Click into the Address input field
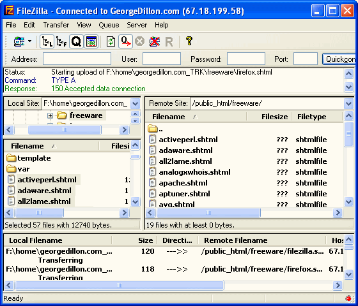Screen dimensions: 358x306 tap(77, 59)
